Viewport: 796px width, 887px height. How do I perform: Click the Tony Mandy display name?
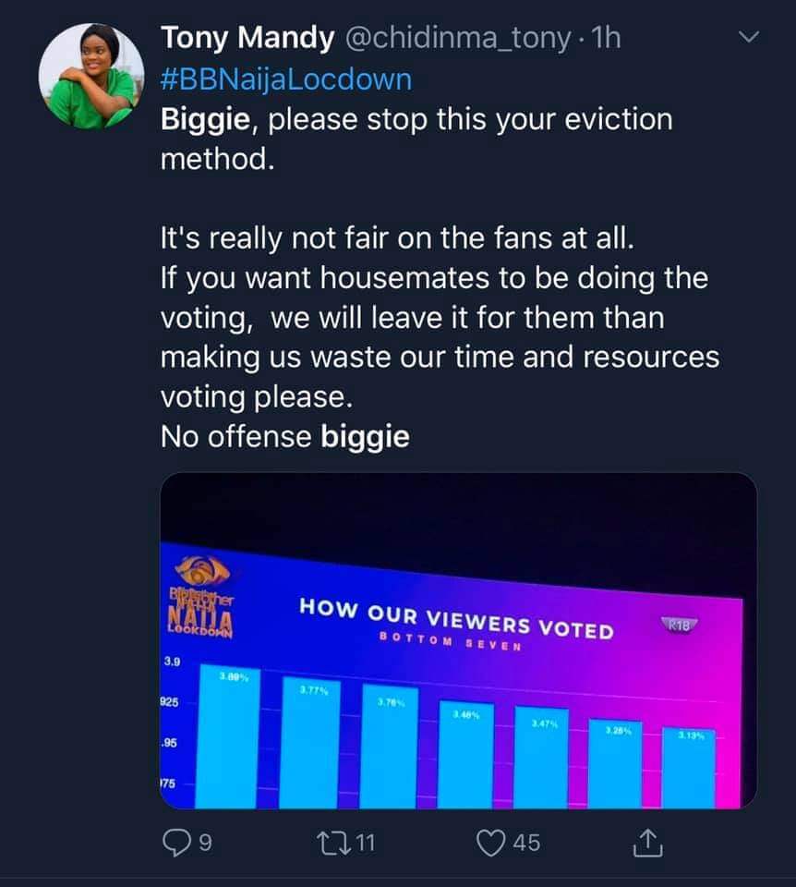coord(247,39)
